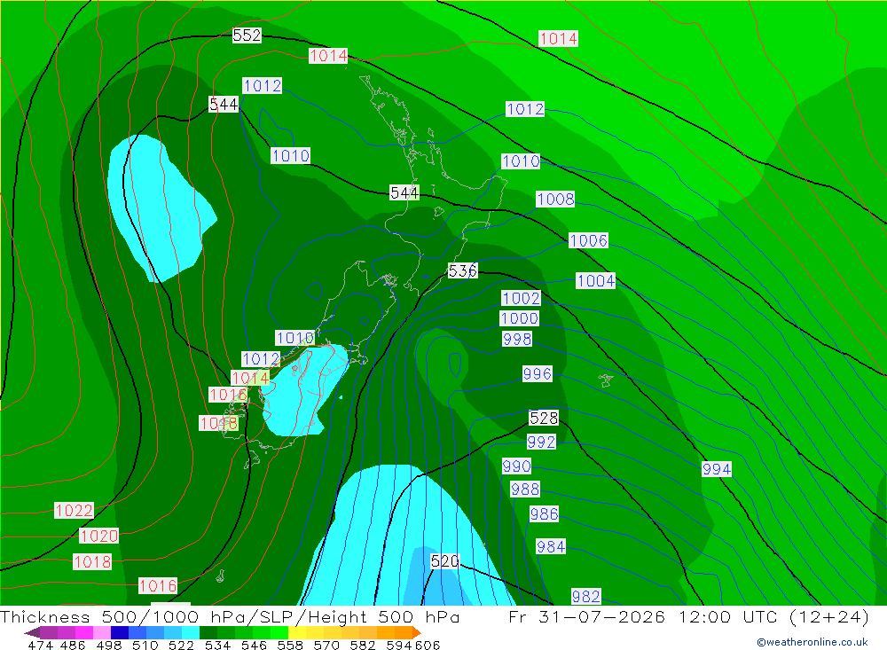Click the '(12+24)' forecast offset text

pyautogui.click(x=828, y=616)
